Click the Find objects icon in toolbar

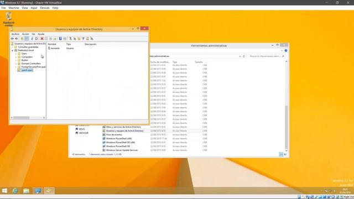tap(87, 39)
